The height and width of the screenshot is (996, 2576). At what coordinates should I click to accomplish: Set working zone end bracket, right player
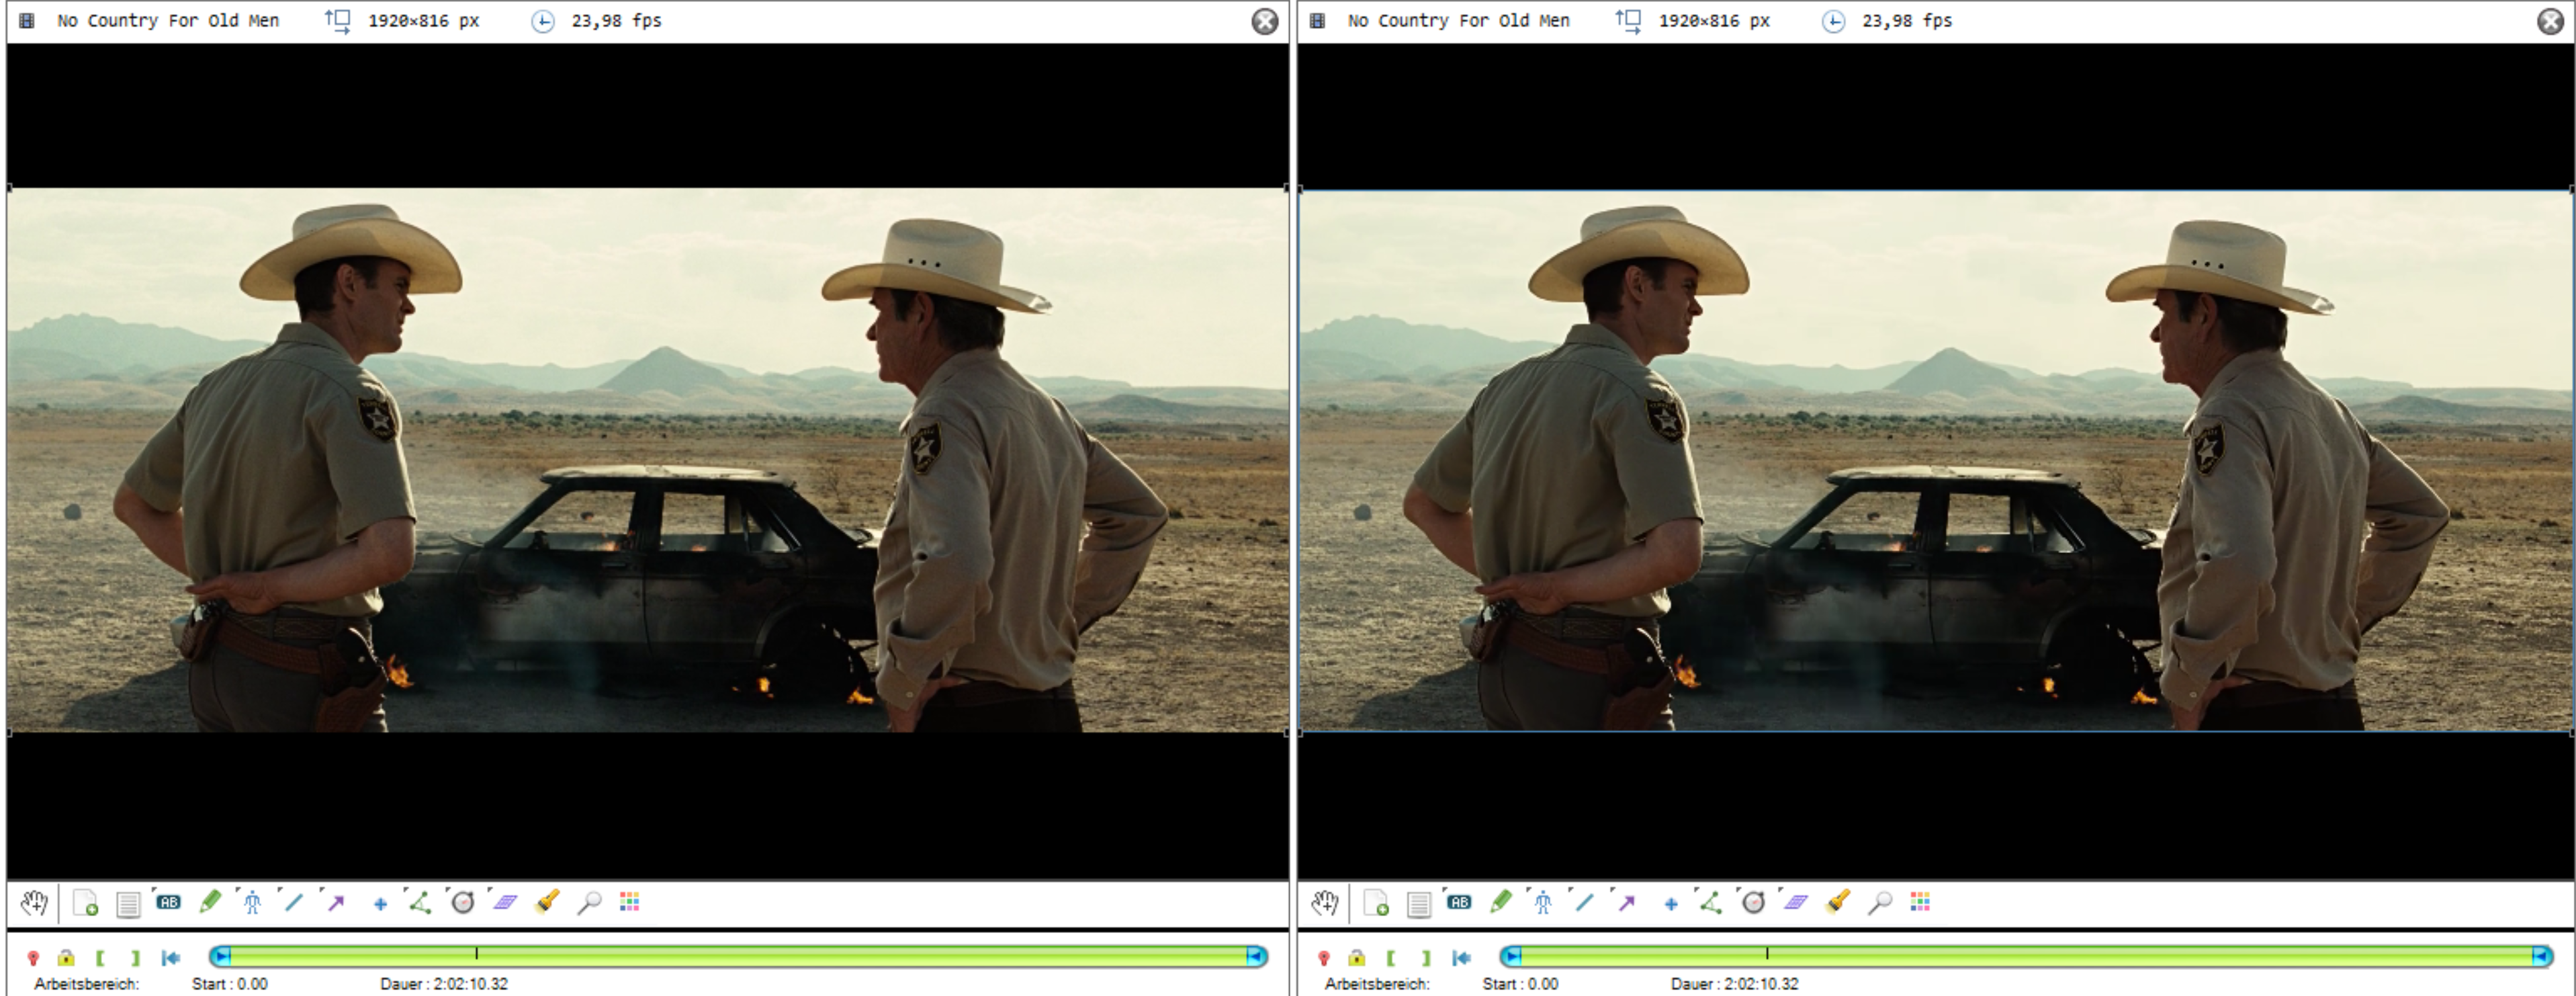pos(1427,958)
